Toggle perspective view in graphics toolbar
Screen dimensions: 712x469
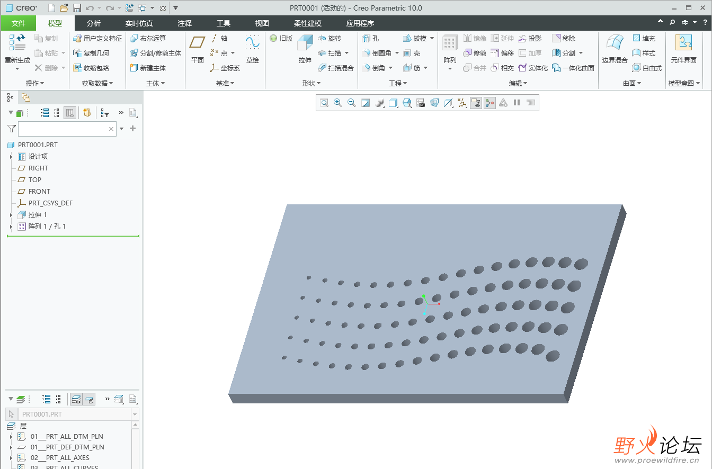[x=434, y=103]
